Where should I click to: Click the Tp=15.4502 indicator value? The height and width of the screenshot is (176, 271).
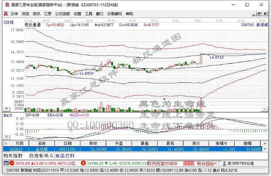(55, 25)
